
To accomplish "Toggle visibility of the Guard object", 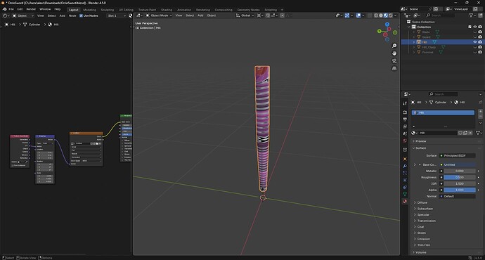I will (x=474, y=37).
